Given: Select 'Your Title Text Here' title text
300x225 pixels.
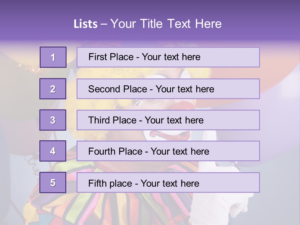Looking at the screenshot, I should [x=166, y=24].
